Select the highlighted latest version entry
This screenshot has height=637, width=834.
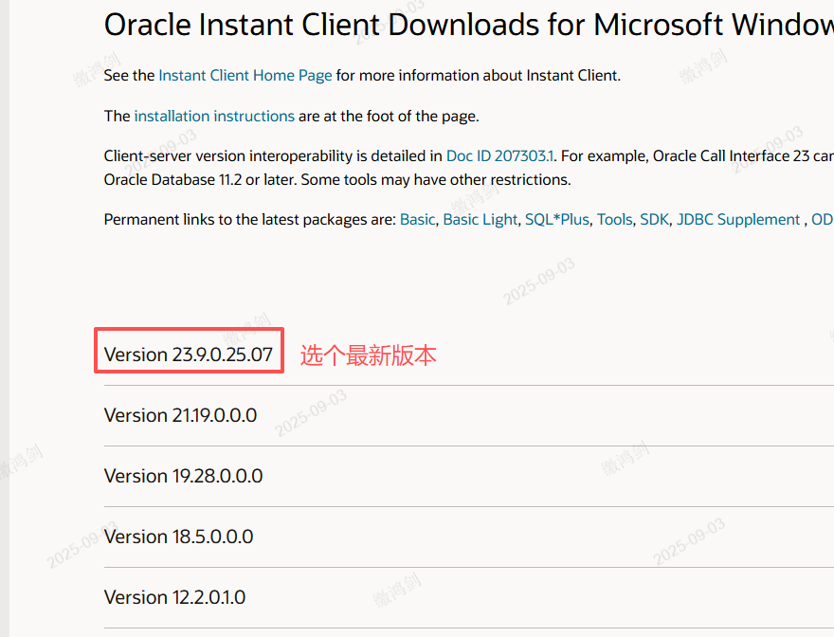188,351
